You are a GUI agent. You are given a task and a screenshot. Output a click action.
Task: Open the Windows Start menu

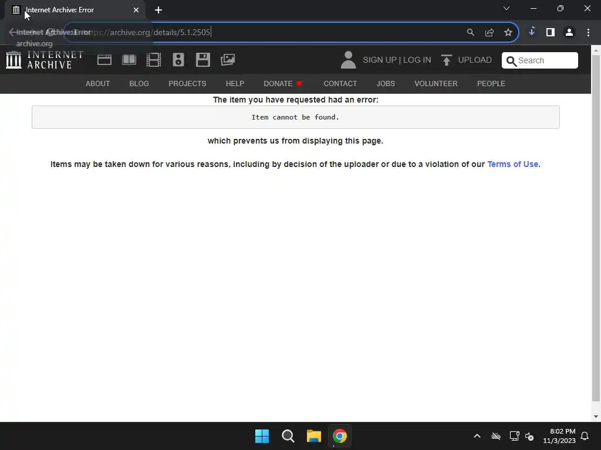(262, 436)
